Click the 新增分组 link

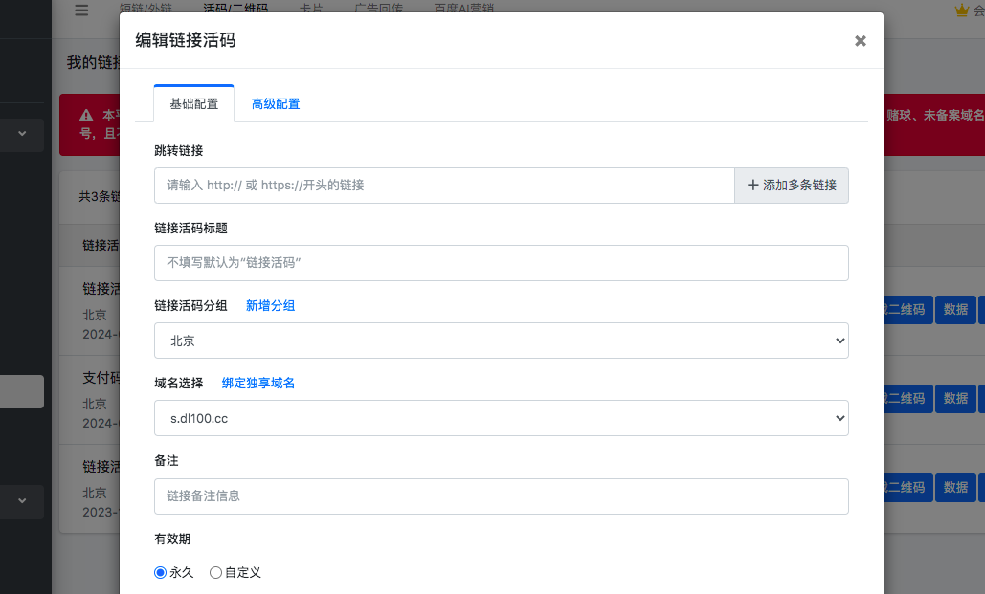click(270, 305)
